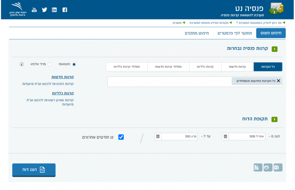Open the YouTube social link

(x=34, y=10)
